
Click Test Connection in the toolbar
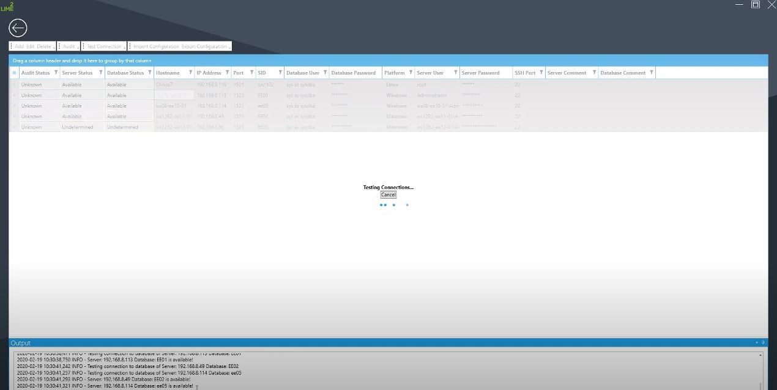pos(104,46)
